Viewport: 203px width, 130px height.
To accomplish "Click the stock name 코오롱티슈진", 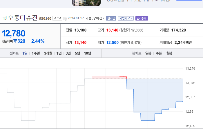I will [x=19, y=18].
